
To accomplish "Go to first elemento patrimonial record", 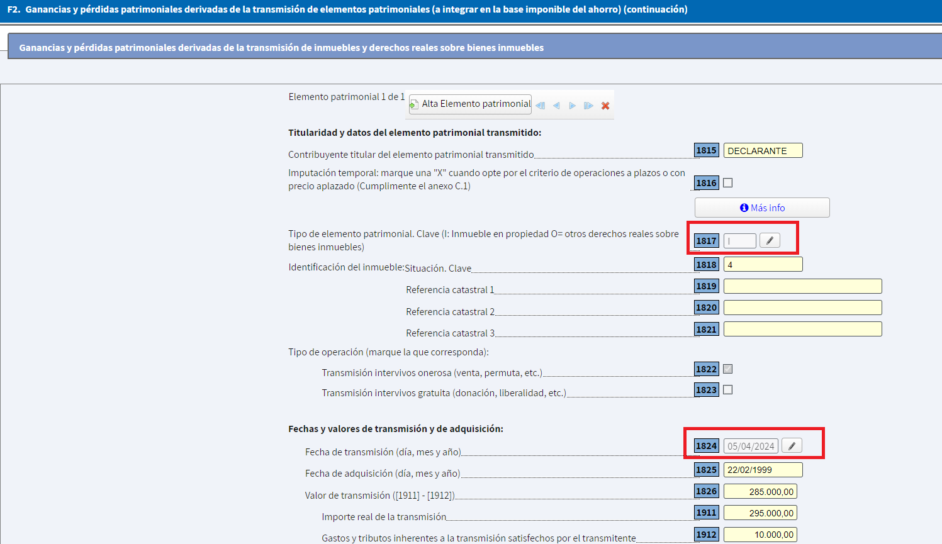I will click(x=541, y=106).
